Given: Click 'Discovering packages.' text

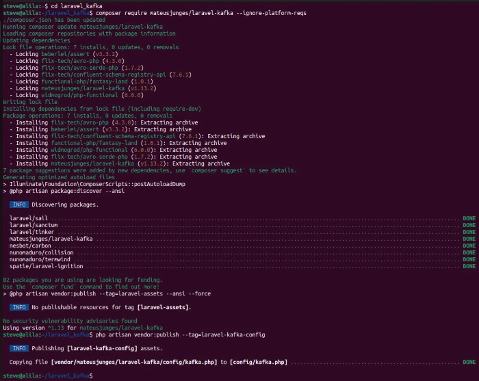Looking at the screenshot, I should coord(65,205).
